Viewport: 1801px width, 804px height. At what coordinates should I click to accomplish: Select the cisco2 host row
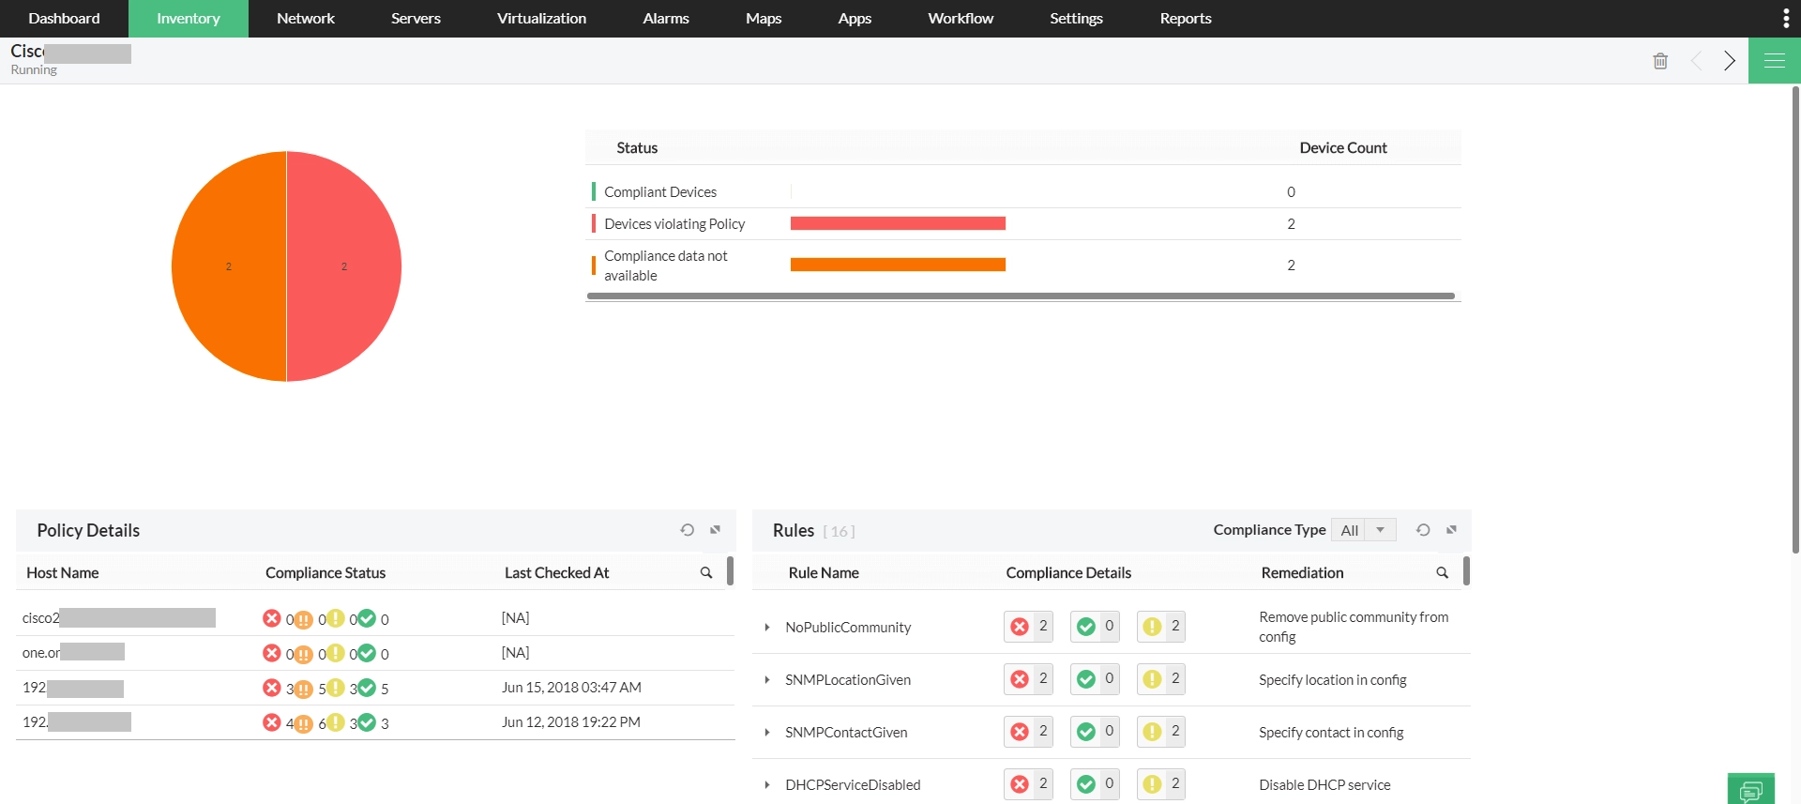point(375,618)
